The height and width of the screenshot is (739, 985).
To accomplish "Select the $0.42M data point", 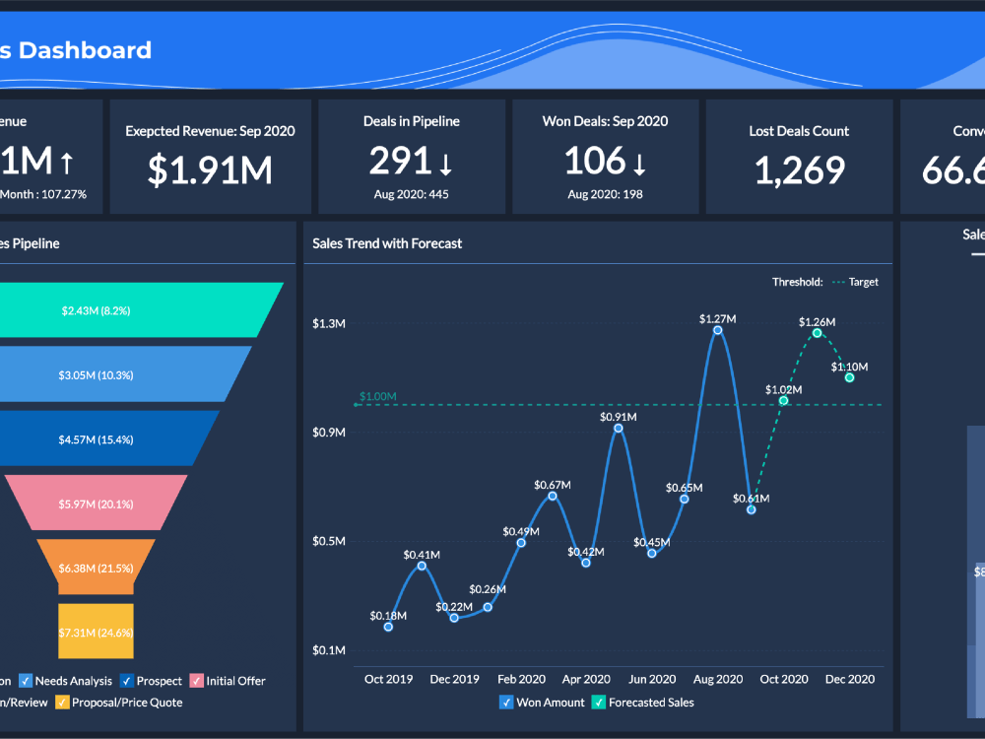I will pyautogui.click(x=585, y=563).
